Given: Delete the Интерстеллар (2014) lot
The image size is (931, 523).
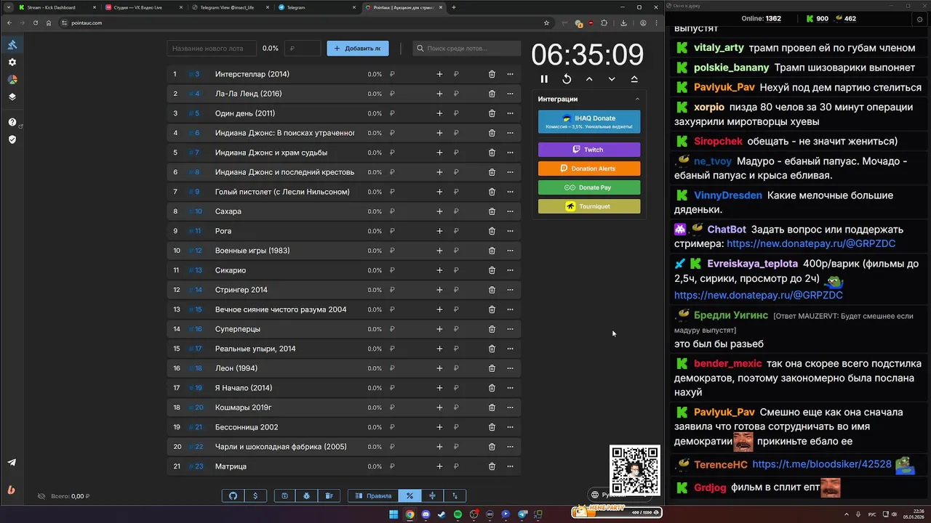Looking at the screenshot, I should click(x=492, y=74).
